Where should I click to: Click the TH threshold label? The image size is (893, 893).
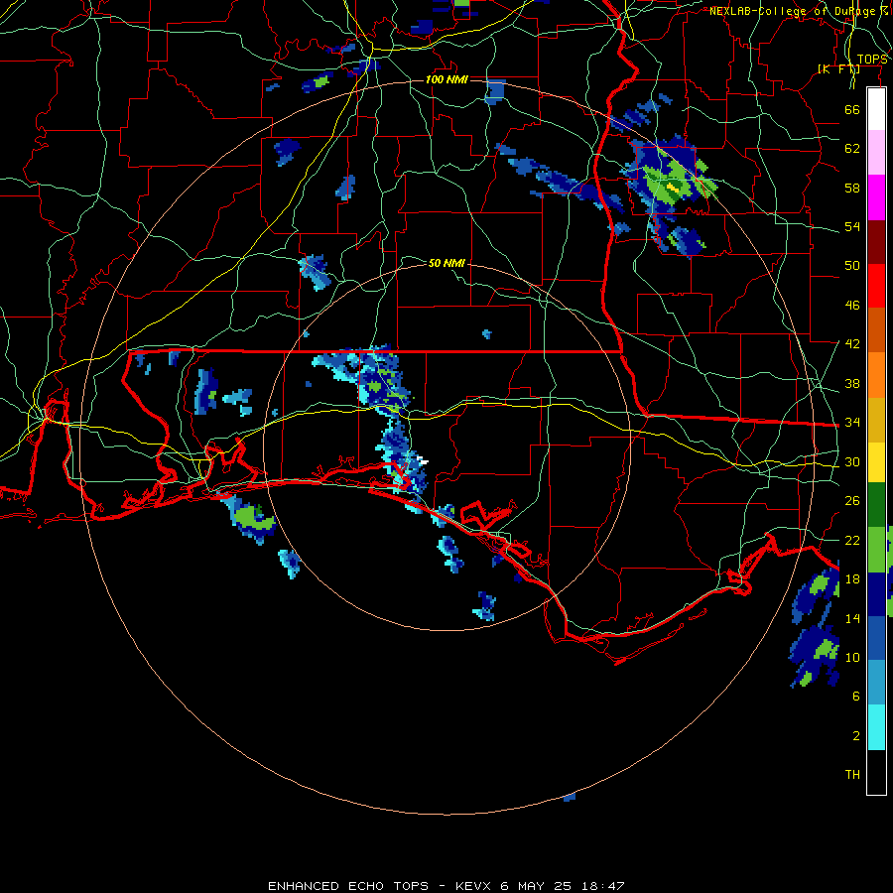pos(852,775)
